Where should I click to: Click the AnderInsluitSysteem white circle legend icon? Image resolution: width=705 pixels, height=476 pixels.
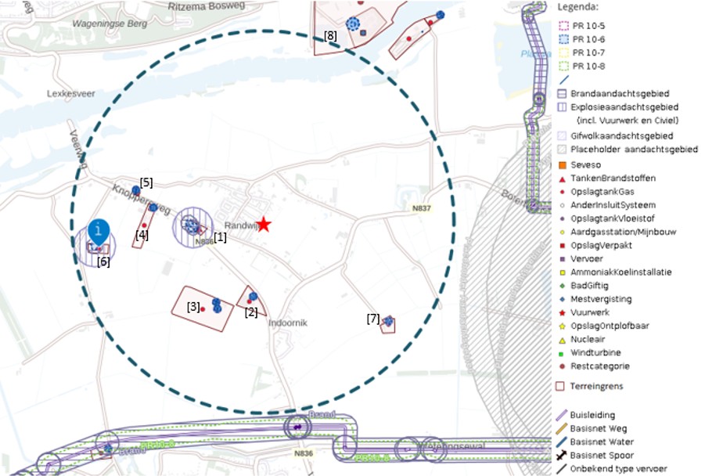pyautogui.click(x=562, y=206)
